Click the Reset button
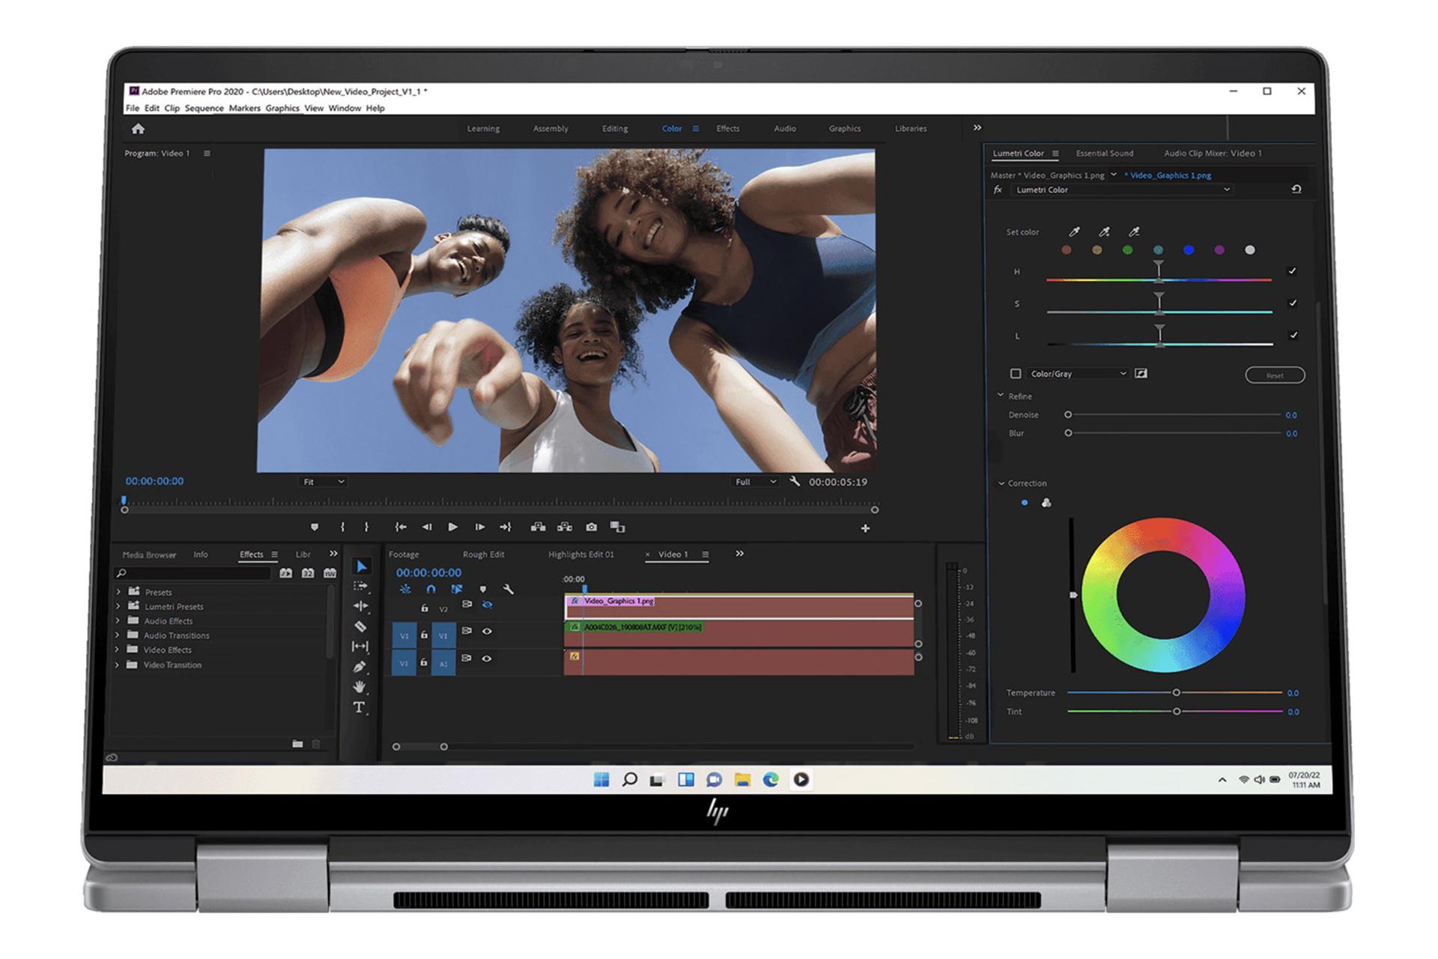Screen dimensions: 1438x959 coord(1275,375)
